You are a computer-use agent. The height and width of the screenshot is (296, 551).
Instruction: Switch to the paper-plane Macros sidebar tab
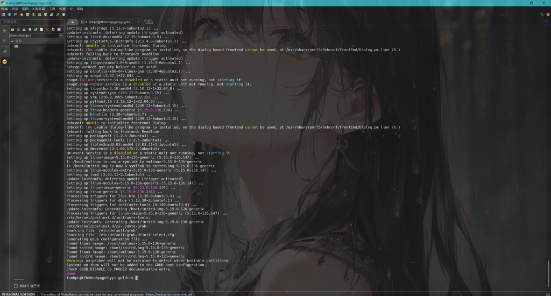[4, 51]
